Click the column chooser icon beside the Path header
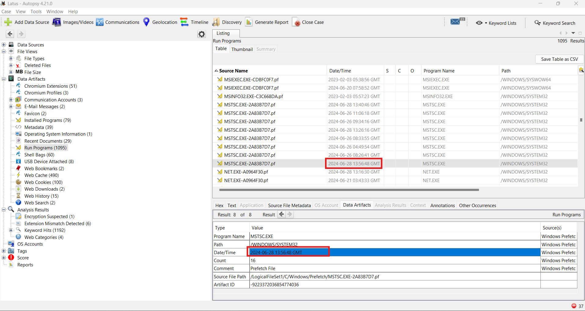Viewport: 585px width, 311px height. pyautogui.click(x=581, y=70)
